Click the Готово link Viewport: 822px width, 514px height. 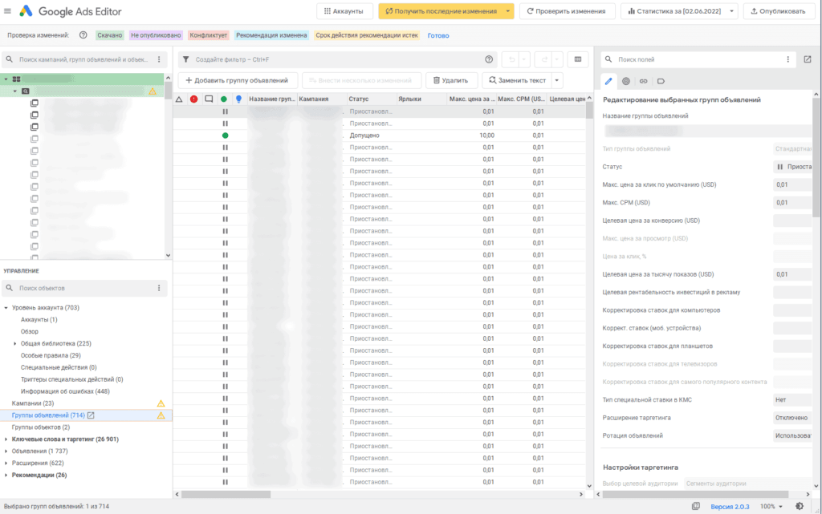(x=438, y=35)
